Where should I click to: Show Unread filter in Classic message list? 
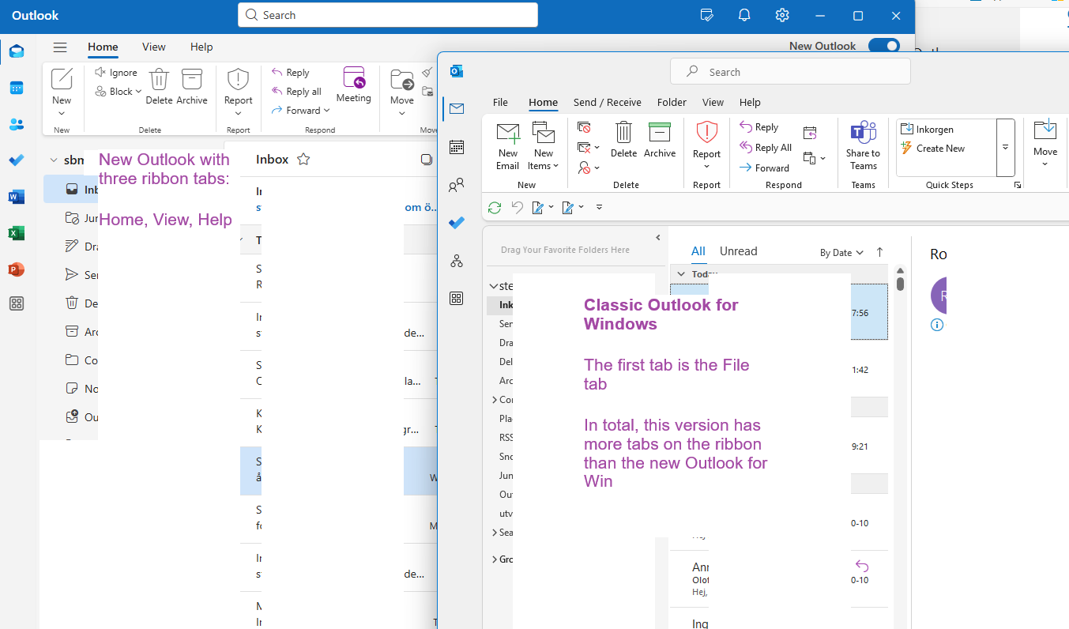pyautogui.click(x=738, y=251)
